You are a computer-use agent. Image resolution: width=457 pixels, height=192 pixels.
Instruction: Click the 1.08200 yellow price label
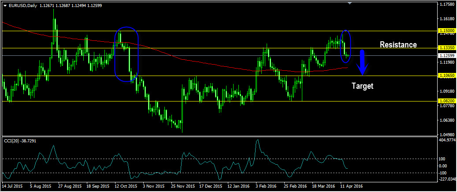coord(447,101)
